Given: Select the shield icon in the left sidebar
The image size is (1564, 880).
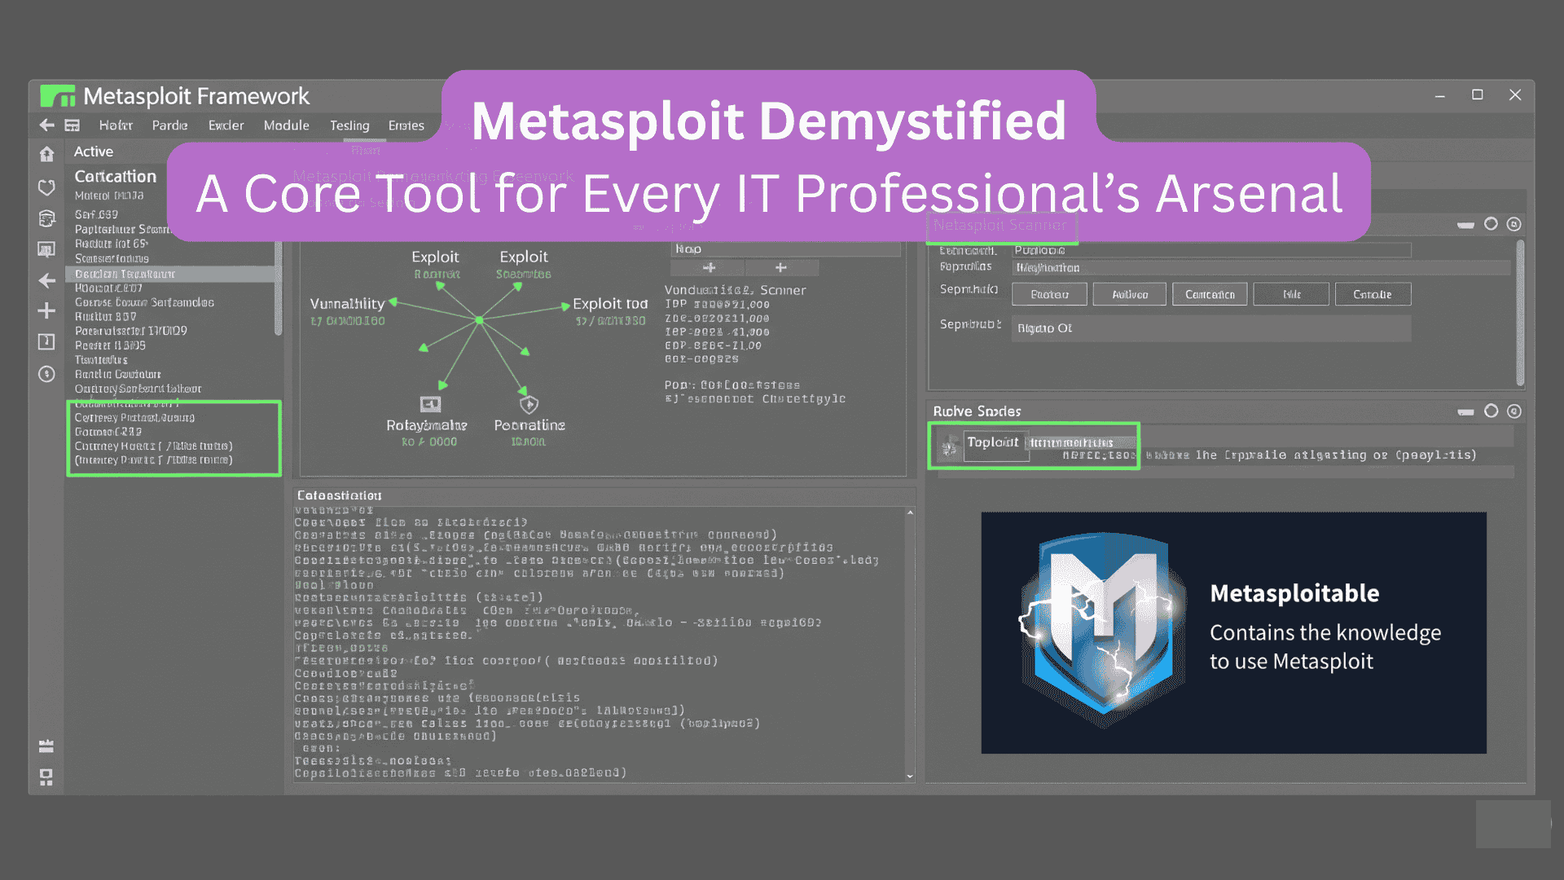Looking at the screenshot, I should click(46, 187).
